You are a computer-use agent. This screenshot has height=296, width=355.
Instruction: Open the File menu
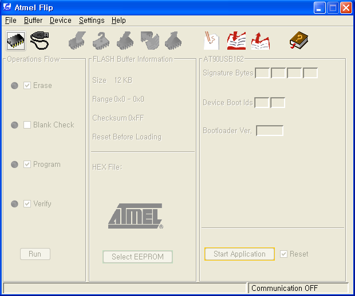[x=11, y=21]
